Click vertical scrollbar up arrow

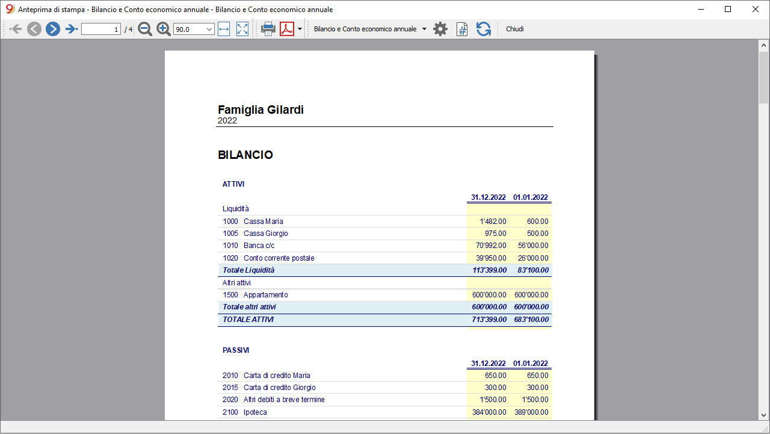click(764, 45)
